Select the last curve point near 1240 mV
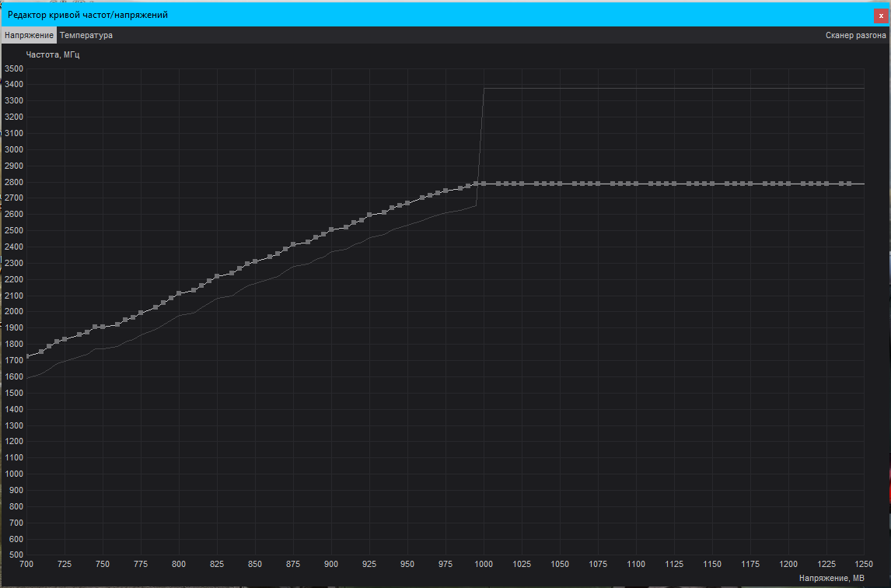 (x=849, y=184)
